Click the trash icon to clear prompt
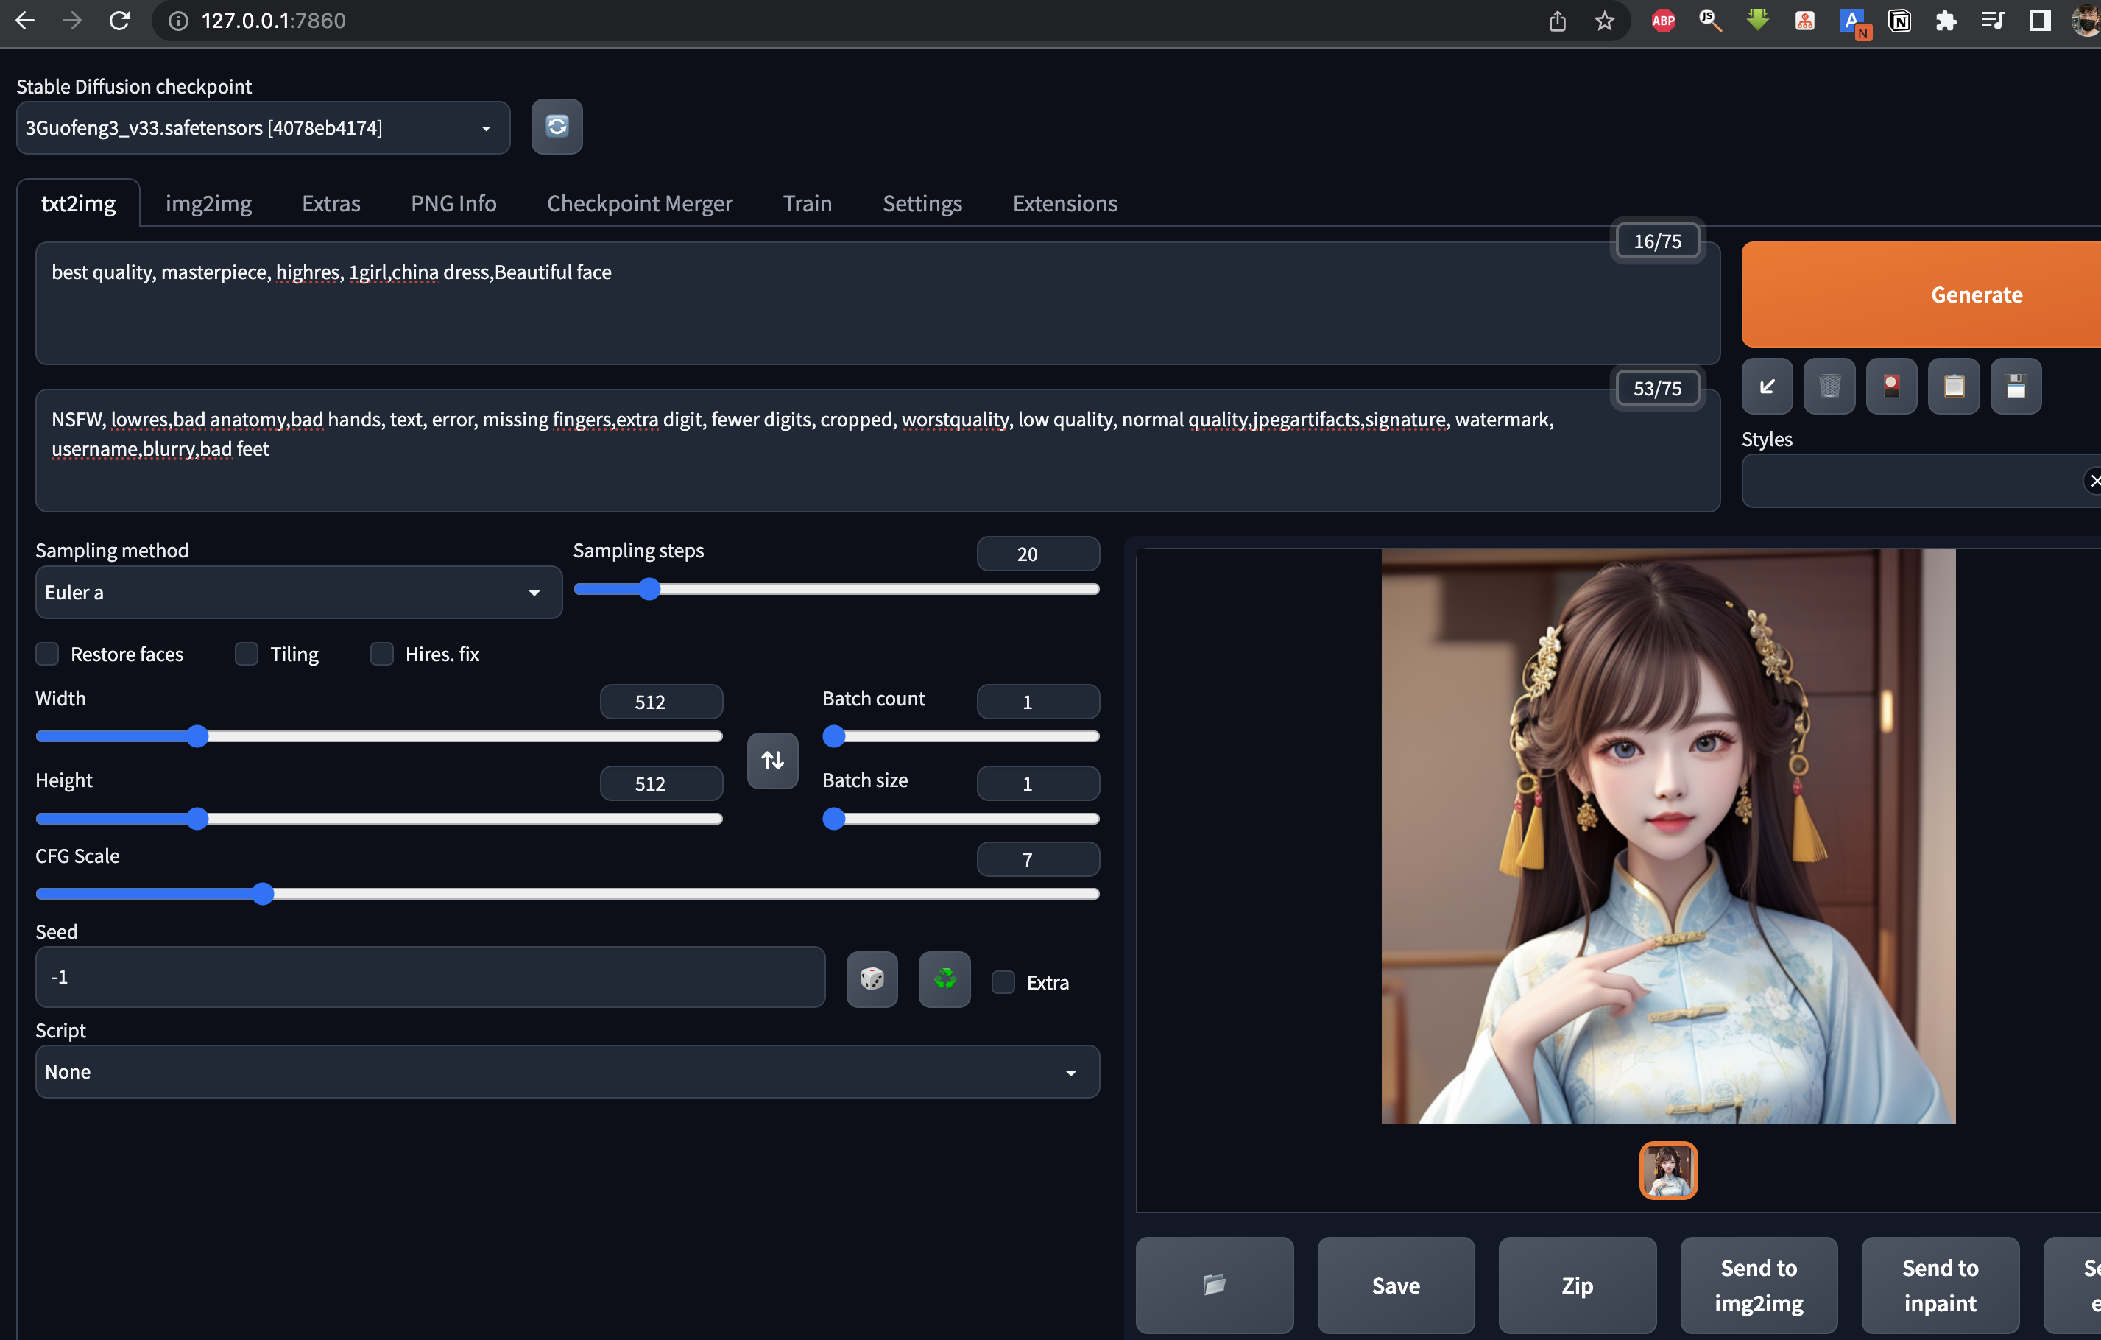Screen dimensions: 2101x1340 pos(1829,387)
